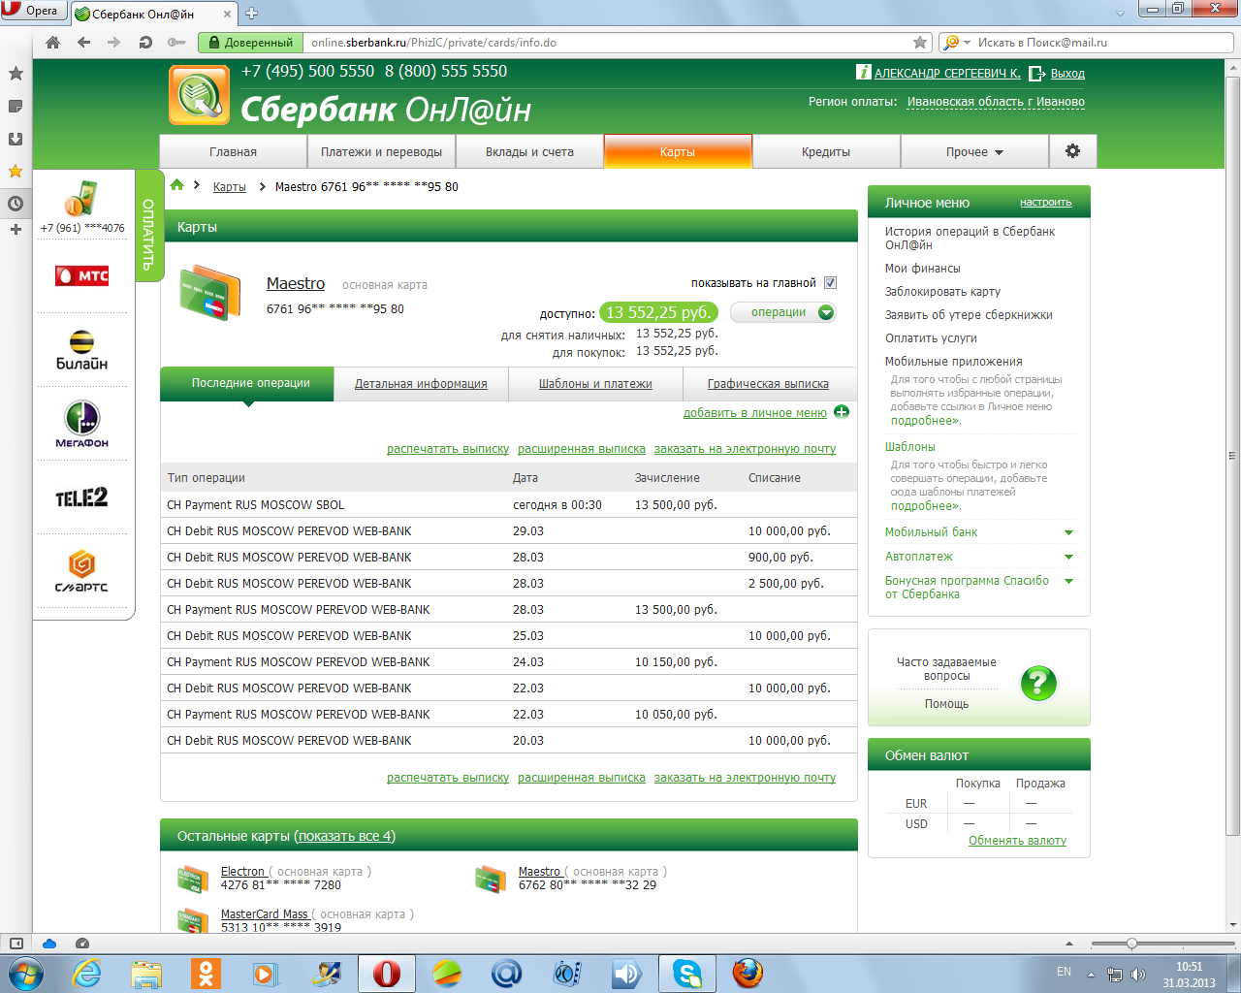Click the green plus icon beside добавить в личное меню
Viewport: 1241px width, 993px height.
tap(842, 412)
